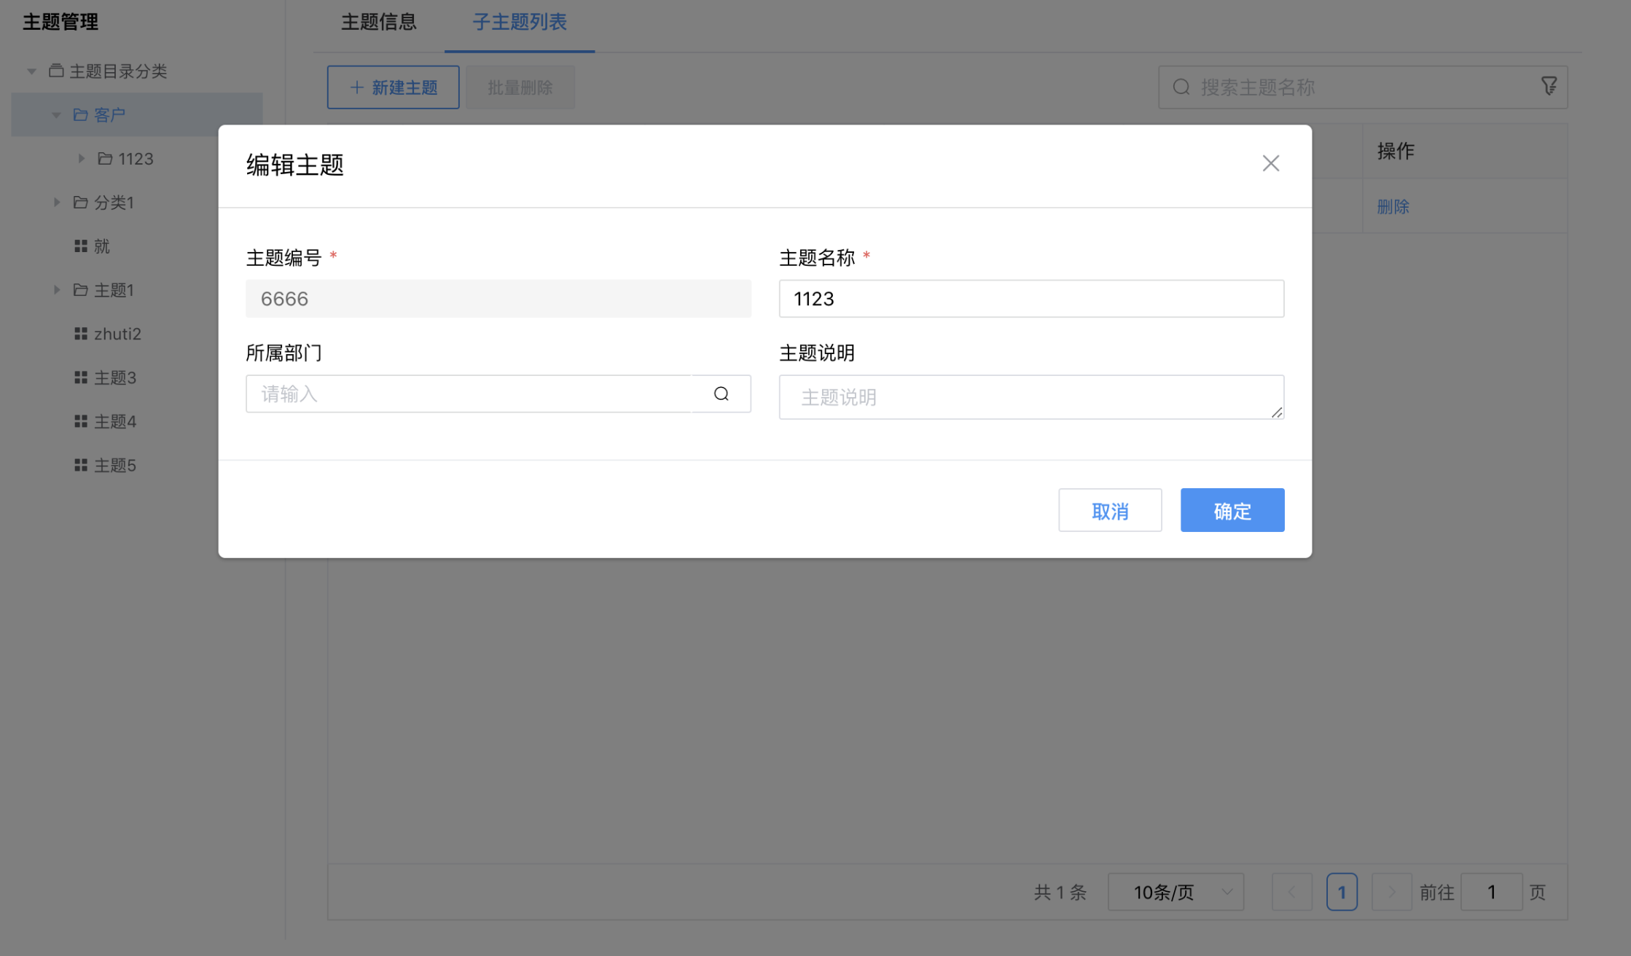Click the 删除 link in the operations column
Viewport: 1631px width, 956px height.
[x=1393, y=206]
